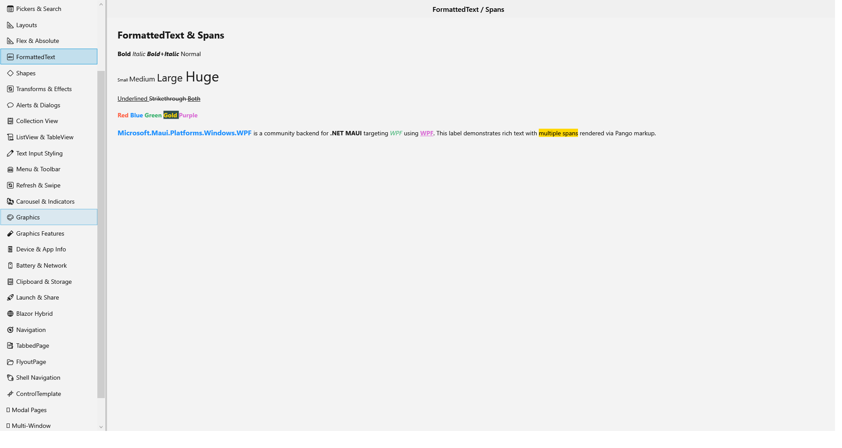Viewport: 842px width, 448px height.
Task: Click the Transforms & Effects icon
Action: pyautogui.click(x=11, y=89)
